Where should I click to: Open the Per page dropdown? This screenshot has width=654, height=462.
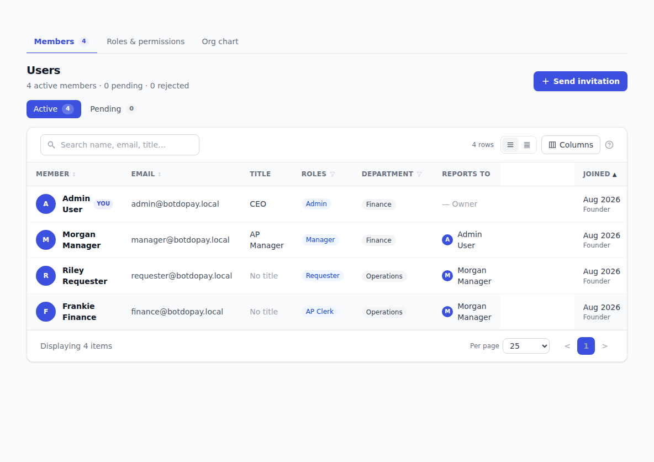coord(526,346)
